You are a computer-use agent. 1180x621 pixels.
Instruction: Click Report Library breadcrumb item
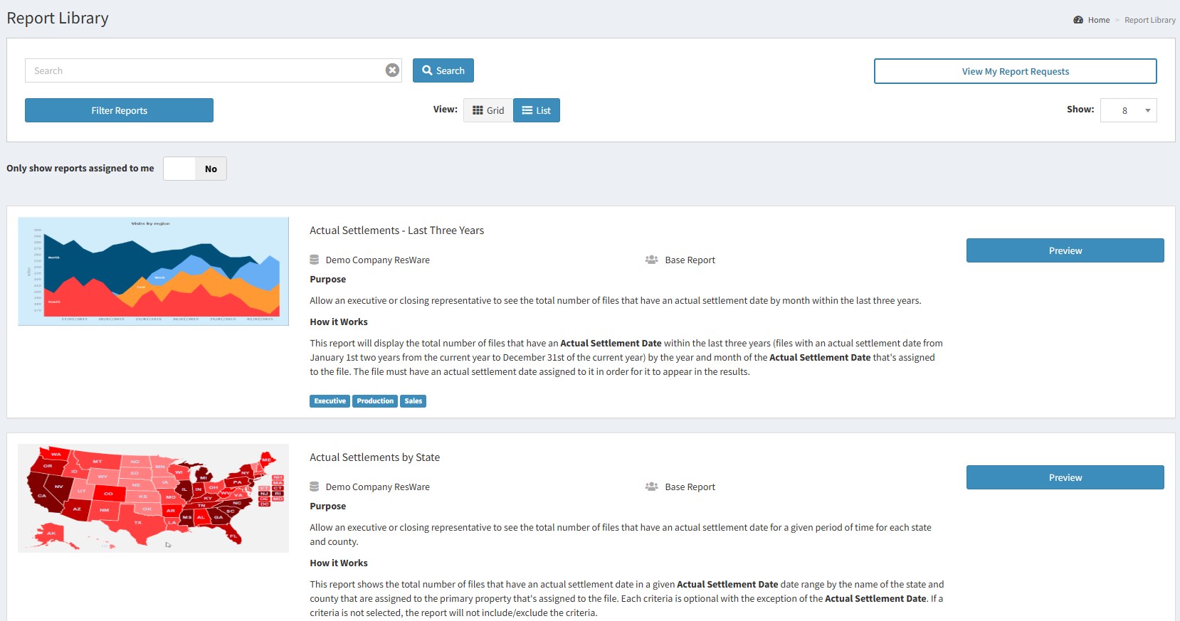tap(1149, 20)
